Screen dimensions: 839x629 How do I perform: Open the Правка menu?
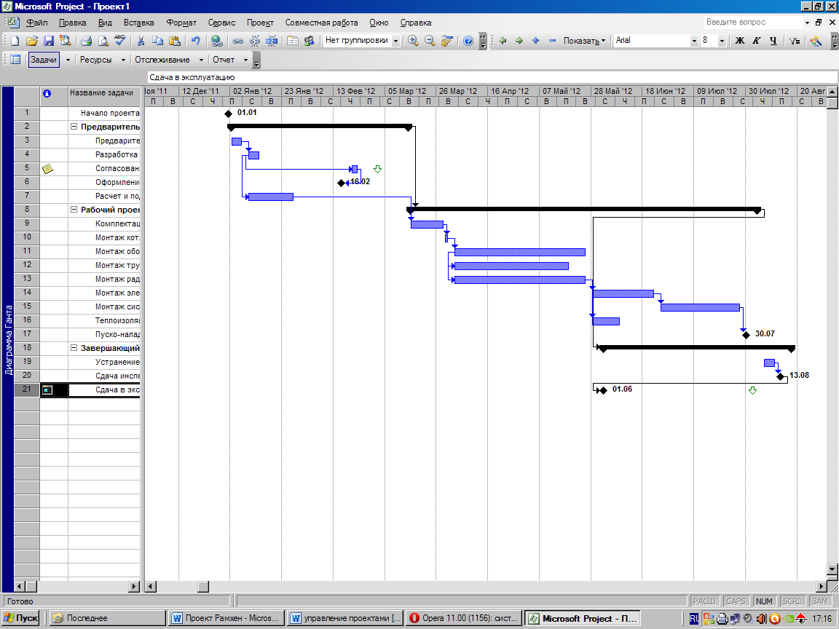(x=72, y=23)
